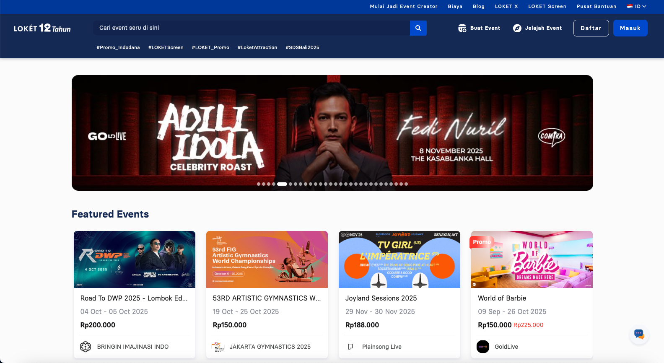Jump to the first carousel slide dot
The height and width of the screenshot is (363, 664).
point(259,184)
